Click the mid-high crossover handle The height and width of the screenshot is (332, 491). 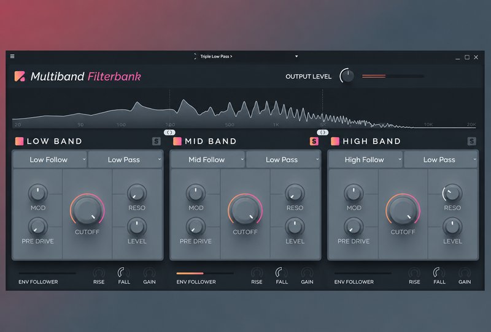pyautogui.click(x=323, y=132)
